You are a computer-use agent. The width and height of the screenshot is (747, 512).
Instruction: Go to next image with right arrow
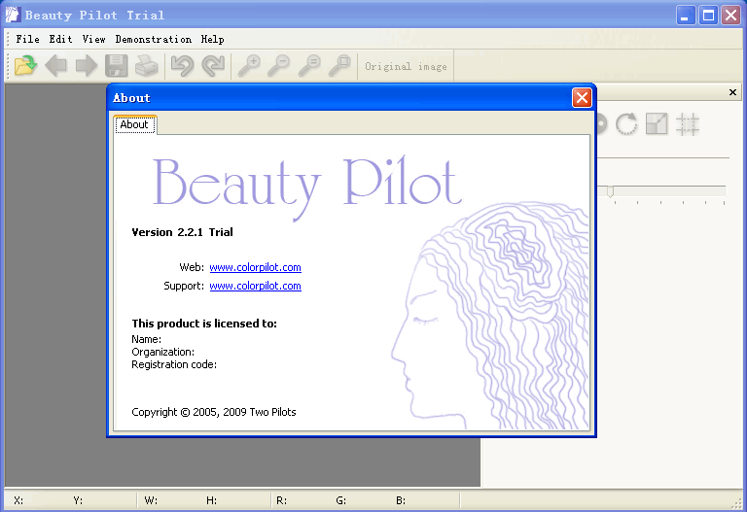(87, 65)
